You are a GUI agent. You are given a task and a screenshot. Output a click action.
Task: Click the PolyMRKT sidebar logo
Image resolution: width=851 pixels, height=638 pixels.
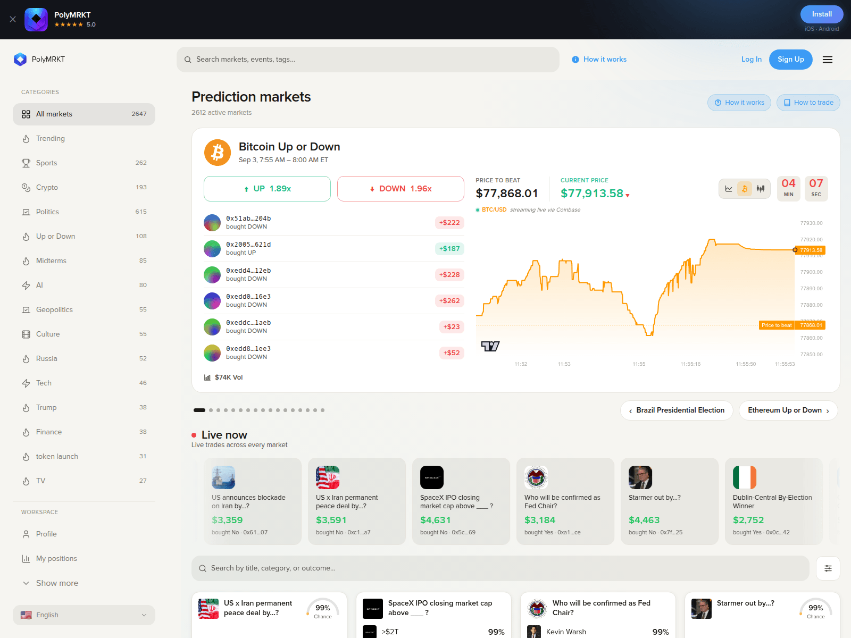pos(20,60)
